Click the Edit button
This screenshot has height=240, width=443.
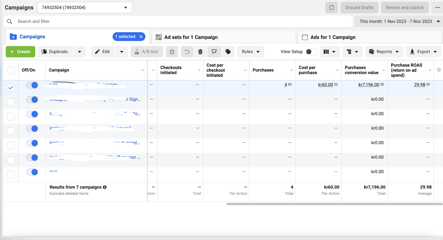(x=103, y=52)
